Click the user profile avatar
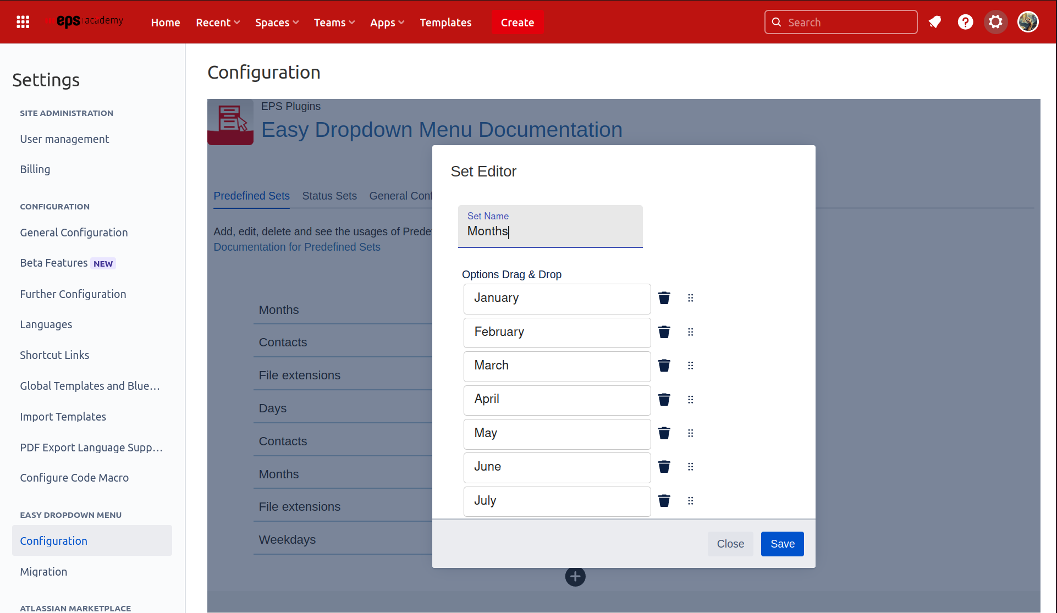 point(1027,22)
